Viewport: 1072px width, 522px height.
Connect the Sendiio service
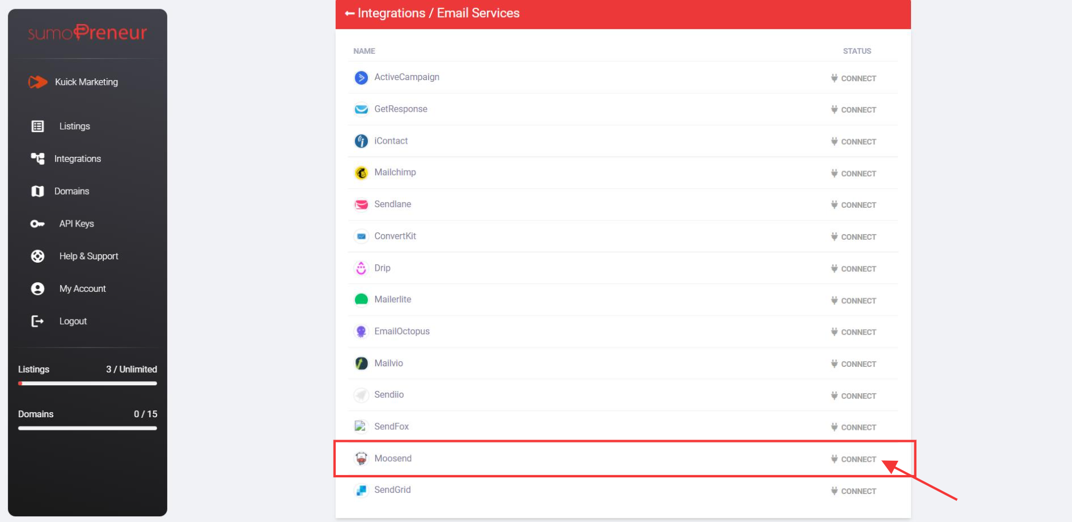click(x=854, y=396)
